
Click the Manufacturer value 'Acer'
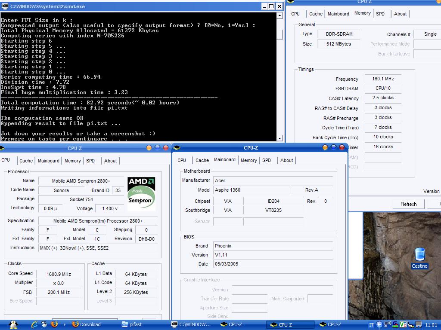273,180
